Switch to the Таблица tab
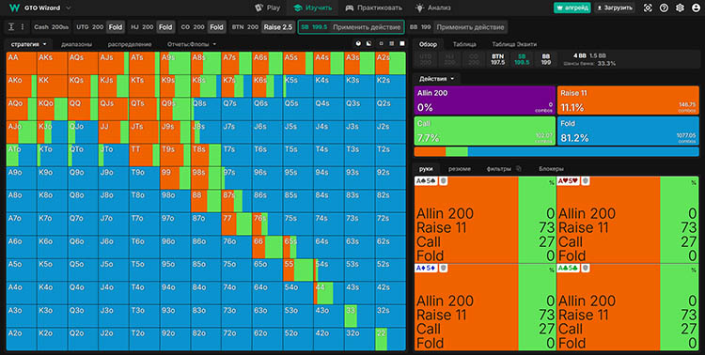This screenshot has width=705, height=355. 464,44
